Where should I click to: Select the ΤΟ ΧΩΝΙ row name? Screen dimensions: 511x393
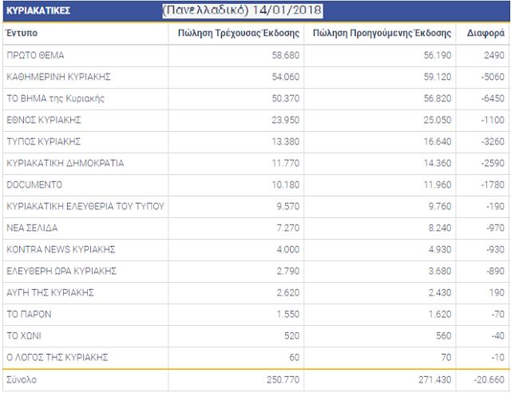point(24,335)
